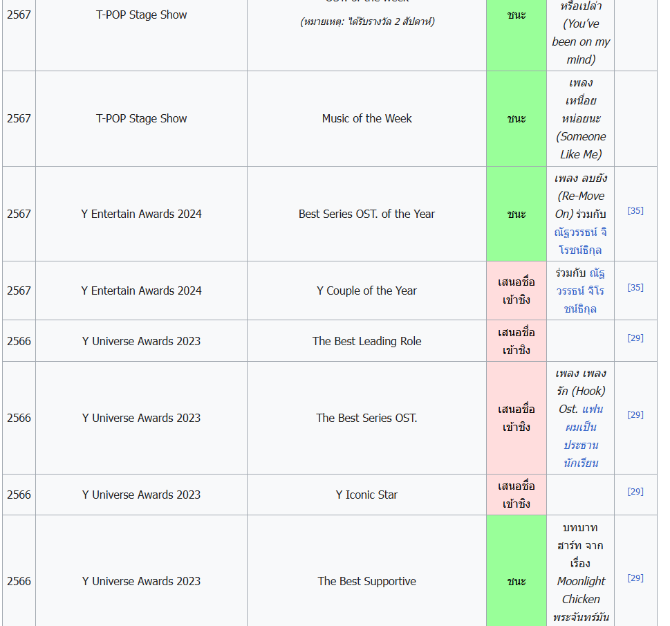Click the '(หมายเหตุ: ได้รับรางวัล 2 สัปดาห์)' note
Screen dimensions: 670x626
[x=367, y=21]
